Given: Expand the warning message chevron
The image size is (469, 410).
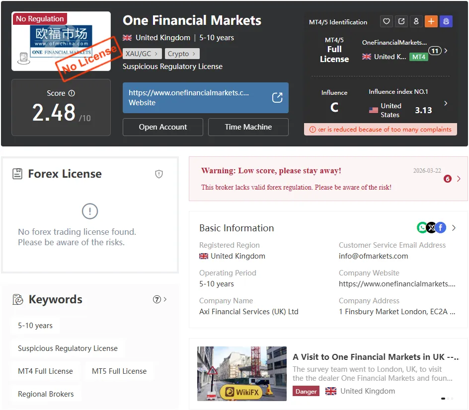Looking at the screenshot, I should coord(459,179).
